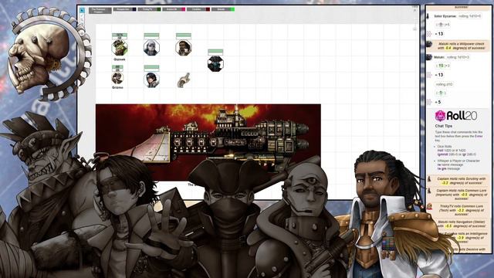Screen dimensions: 494x278
Task: Click the 'rolling 1d10+3' formula by Malubi
Action: coord(458,57)
